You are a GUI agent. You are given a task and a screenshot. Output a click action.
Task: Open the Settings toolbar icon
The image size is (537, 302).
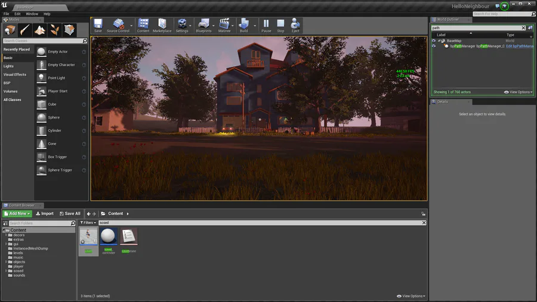(x=182, y=25)
